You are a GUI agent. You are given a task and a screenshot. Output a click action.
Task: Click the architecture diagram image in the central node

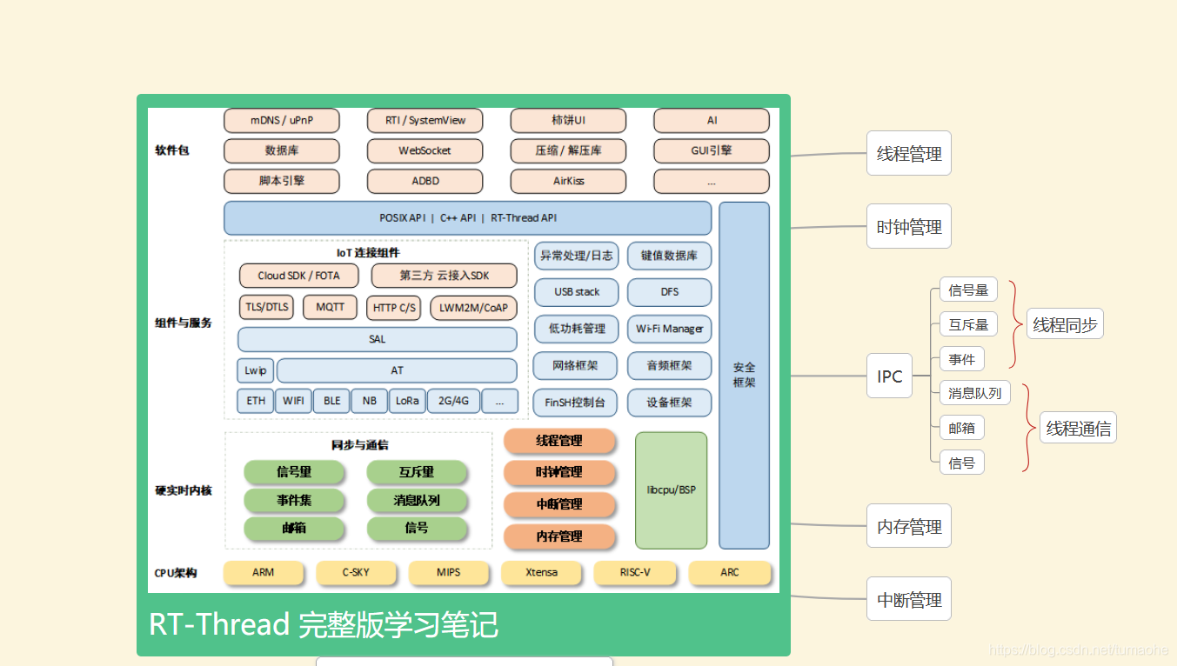[x=463, y=350]
